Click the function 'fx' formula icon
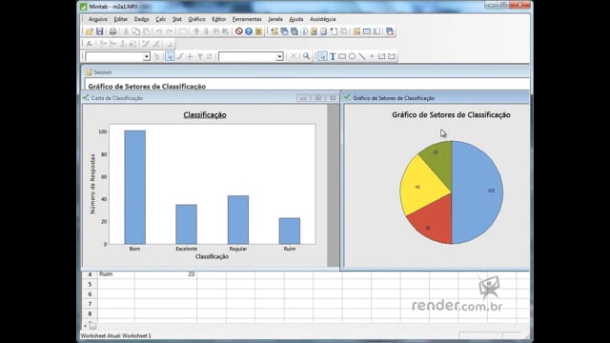610x343 pixels. point(89,44)
